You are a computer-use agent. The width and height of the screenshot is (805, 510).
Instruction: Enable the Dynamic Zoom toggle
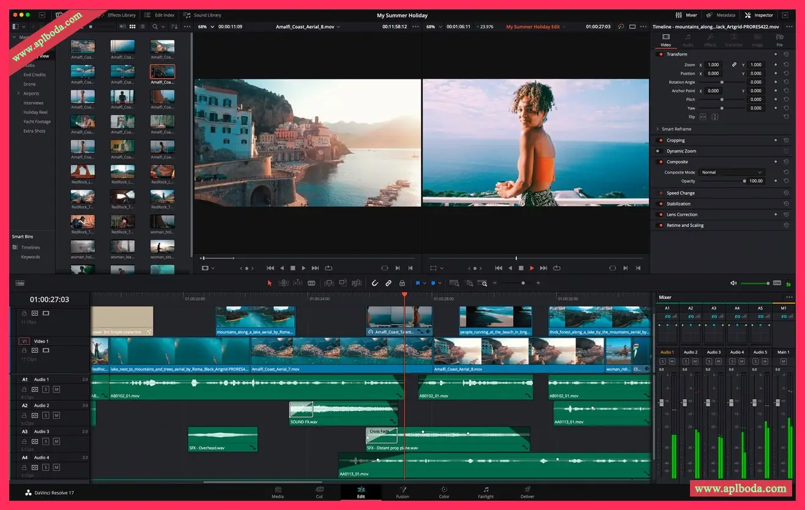[x=659, y=151]
